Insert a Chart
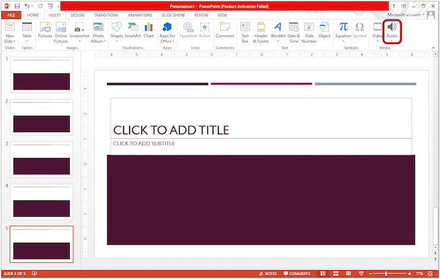The image size is (440, 279). pyautogui.click(x=148, y=30)
